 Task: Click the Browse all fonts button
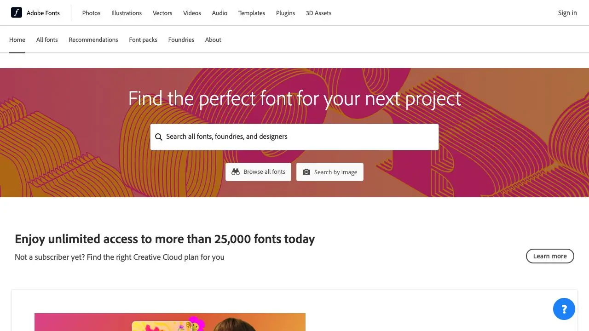[x=258, y=172]
